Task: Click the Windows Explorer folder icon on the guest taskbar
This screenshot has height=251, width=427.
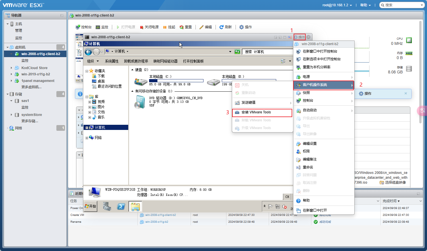Action: 135,206
